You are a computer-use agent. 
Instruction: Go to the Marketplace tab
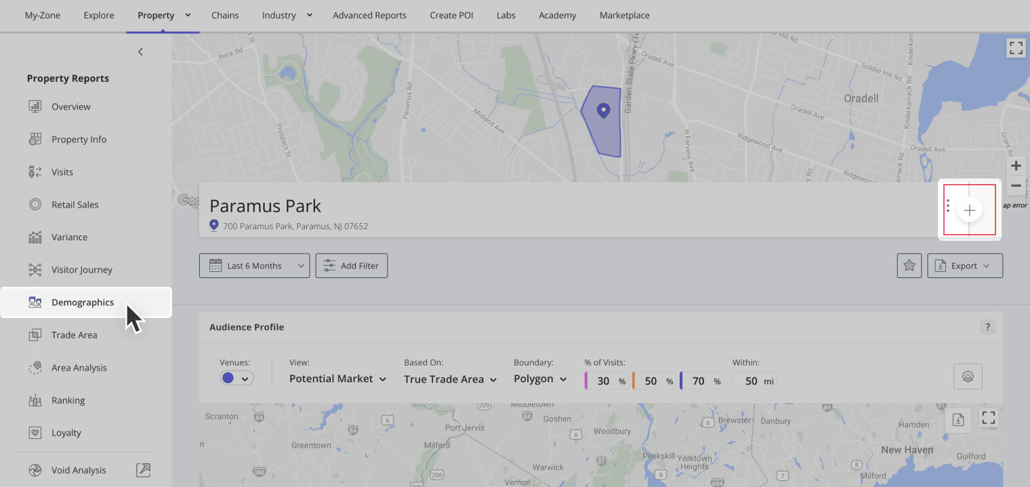coord(624,15)
